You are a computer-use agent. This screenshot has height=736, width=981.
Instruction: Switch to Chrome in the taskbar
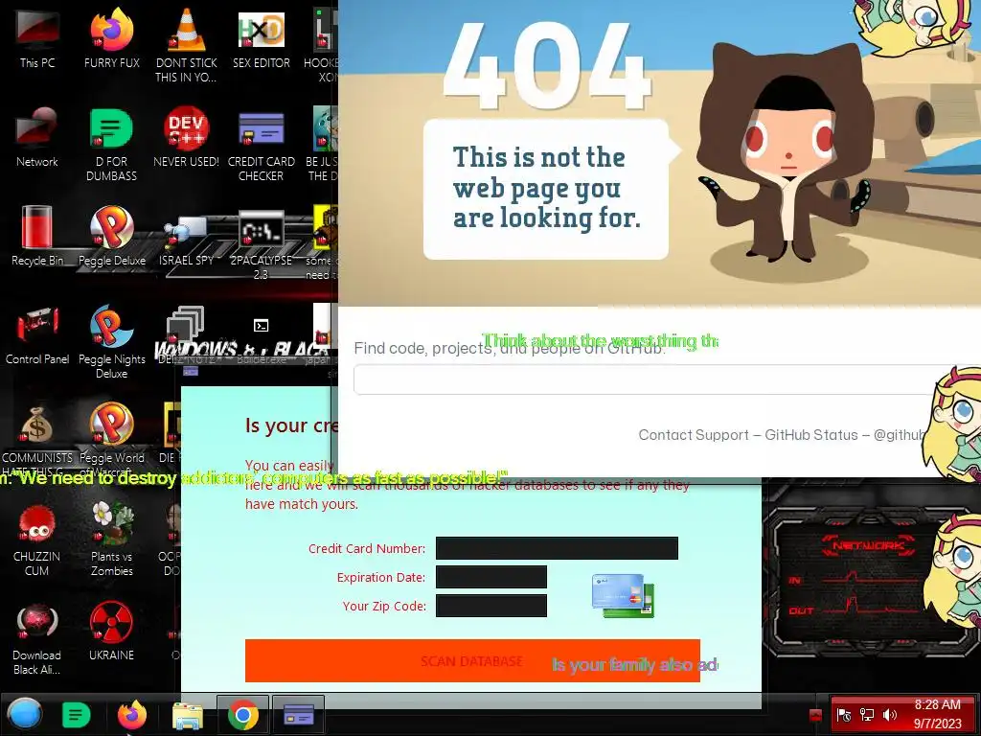click(242, 714)
